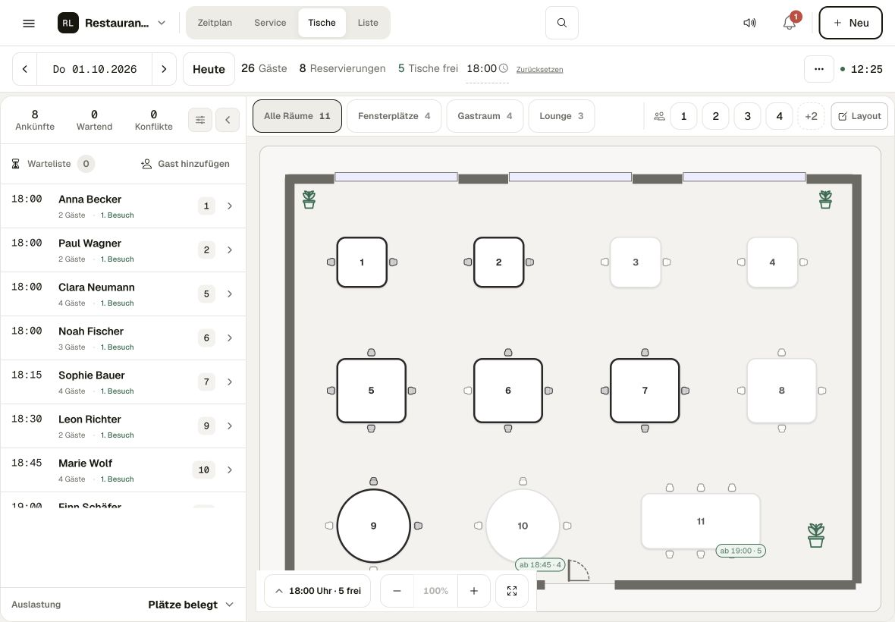Open Sophie Bauer's 18:15 reservation
The width and height of the screenshot is (895, 622).
[124, 382]
